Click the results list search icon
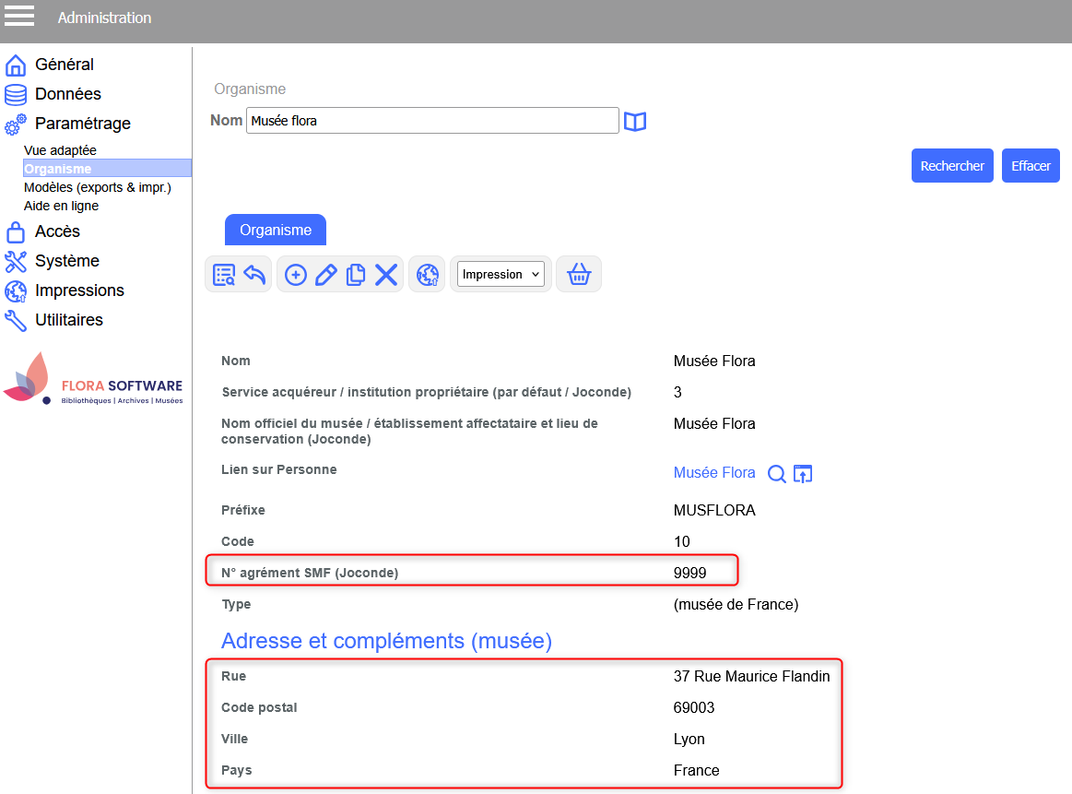 [x=224, y=275]
